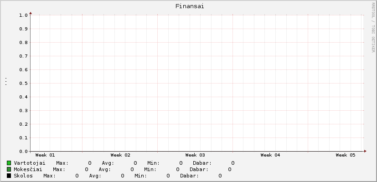Select the Week 01 axis label

point(45,155)
